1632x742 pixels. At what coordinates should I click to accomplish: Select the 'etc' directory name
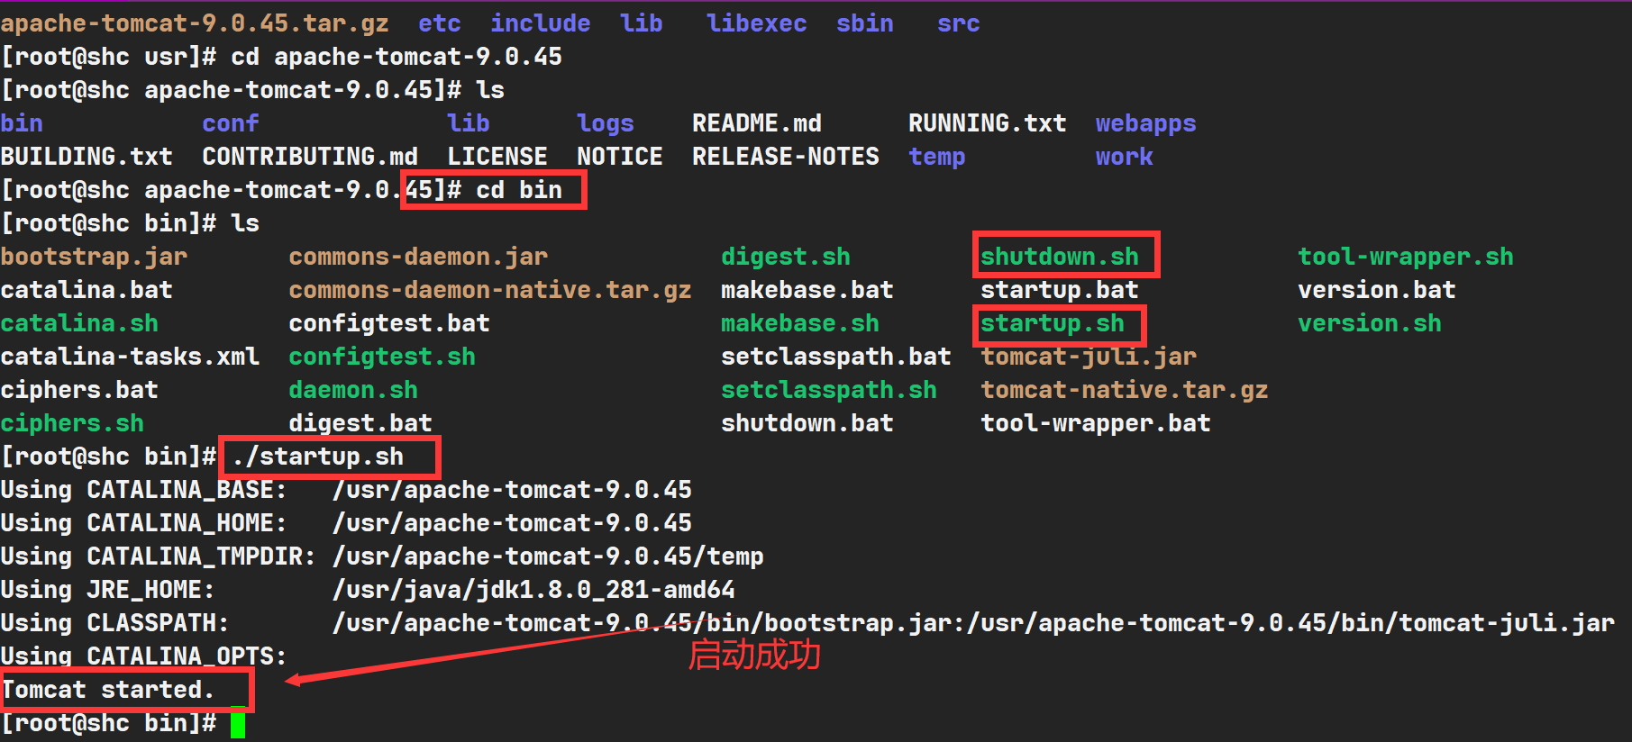click(x=440, y=23)
